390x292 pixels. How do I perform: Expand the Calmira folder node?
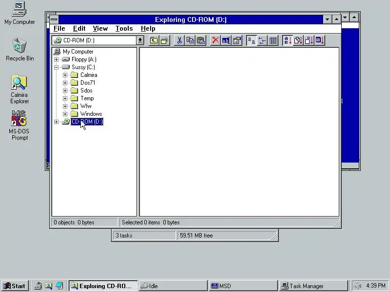pos(65,75)
